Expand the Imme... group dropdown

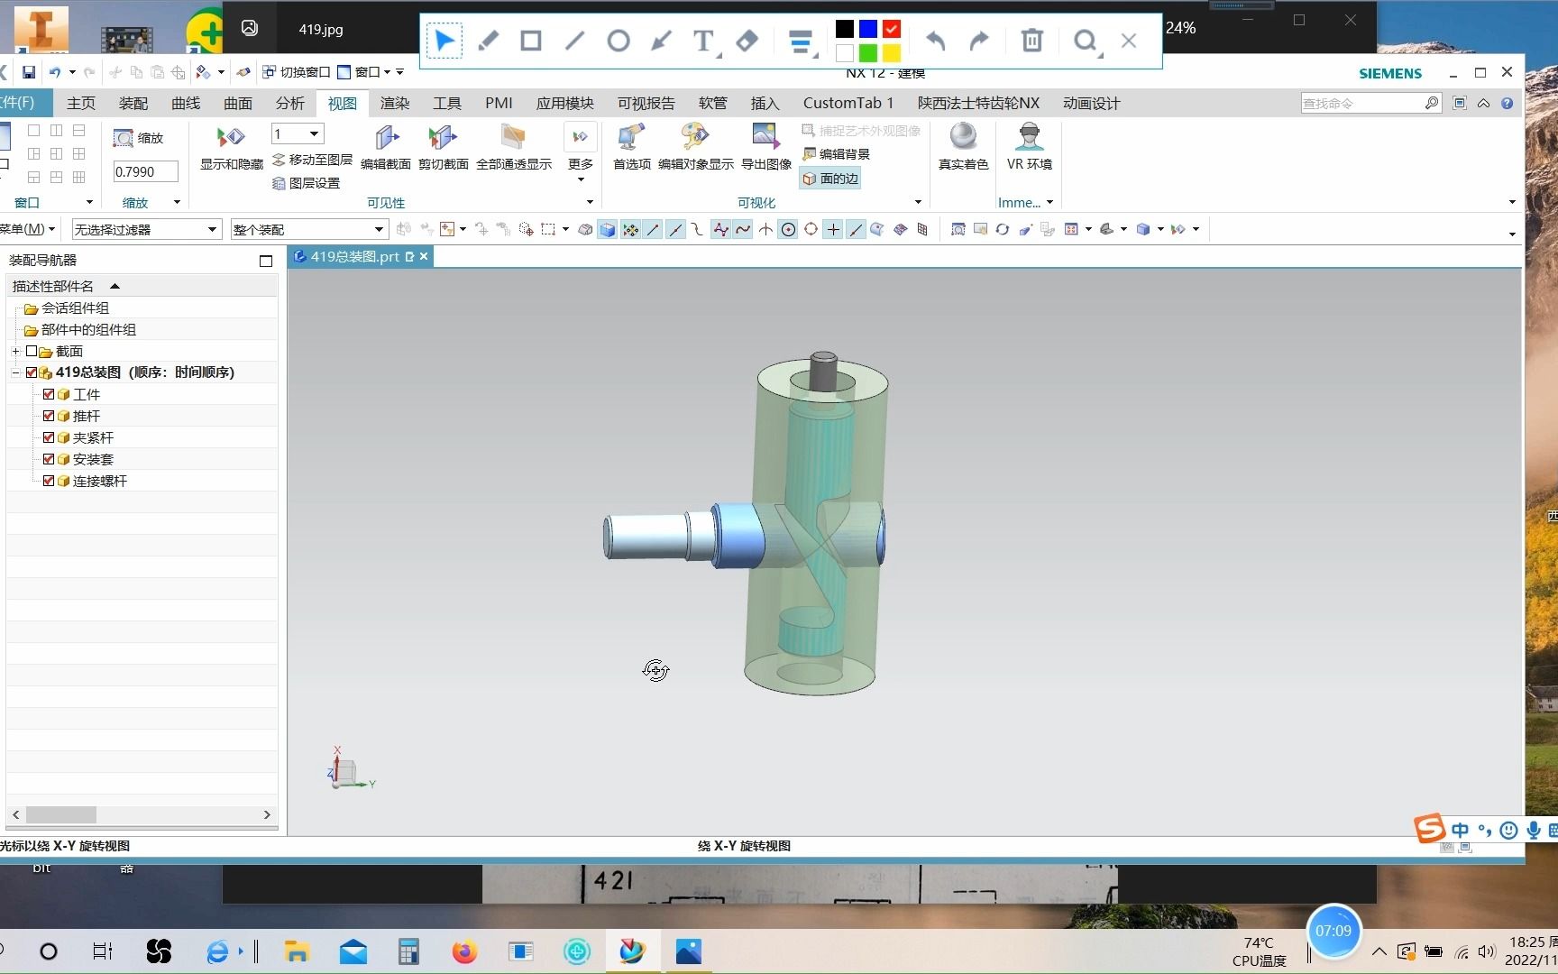point(1049,202)
